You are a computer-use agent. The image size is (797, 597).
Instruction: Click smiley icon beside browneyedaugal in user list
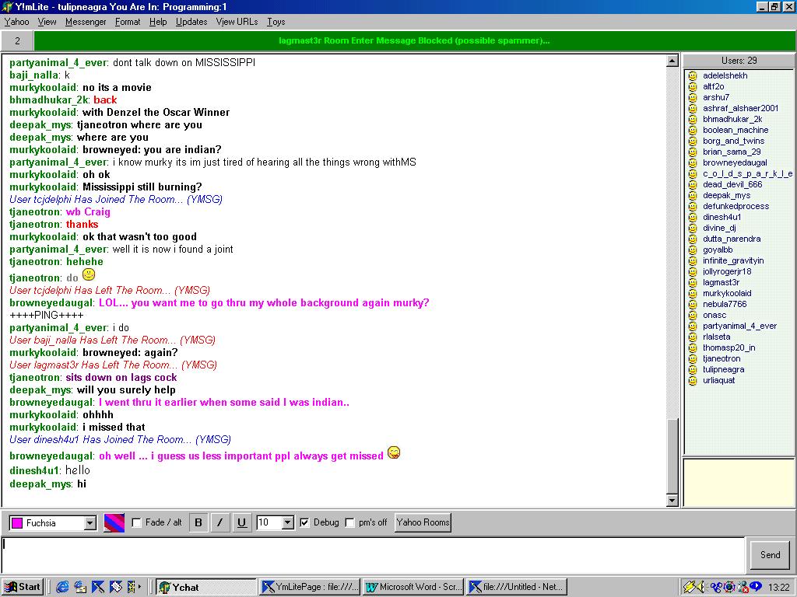(692, 163)
